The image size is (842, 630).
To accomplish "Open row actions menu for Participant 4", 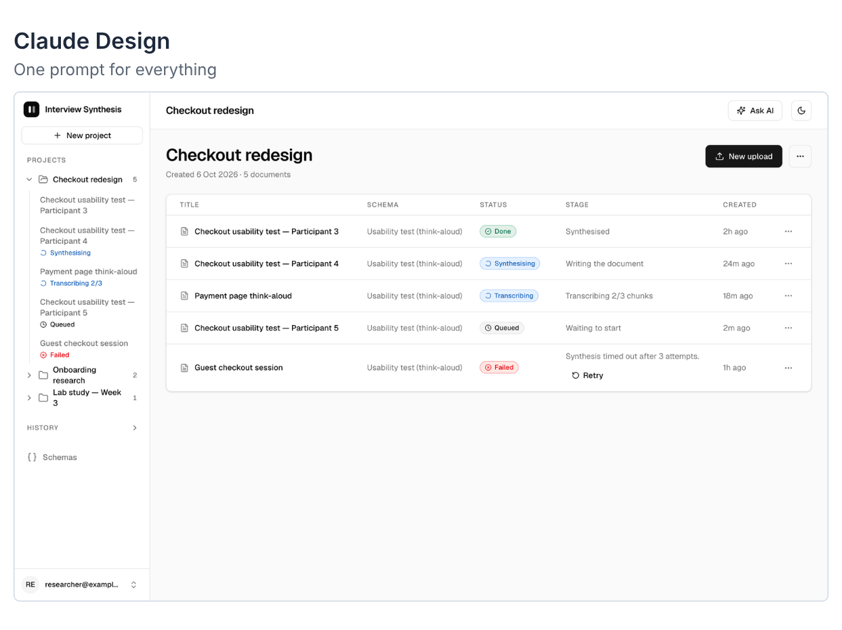I will click(788, 264).
